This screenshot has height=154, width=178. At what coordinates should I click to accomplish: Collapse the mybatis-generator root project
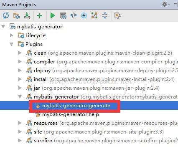[x=3, y=27]
